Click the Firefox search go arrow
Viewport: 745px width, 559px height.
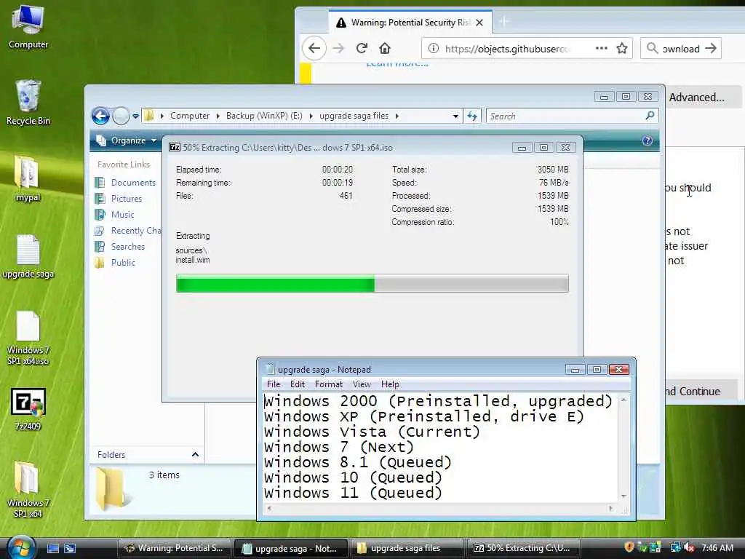tap(711, 48)
